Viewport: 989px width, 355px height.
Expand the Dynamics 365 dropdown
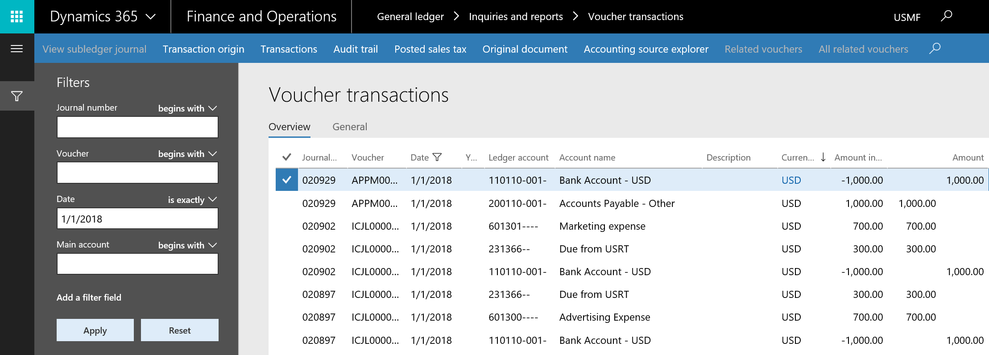[x=151, y=17]
